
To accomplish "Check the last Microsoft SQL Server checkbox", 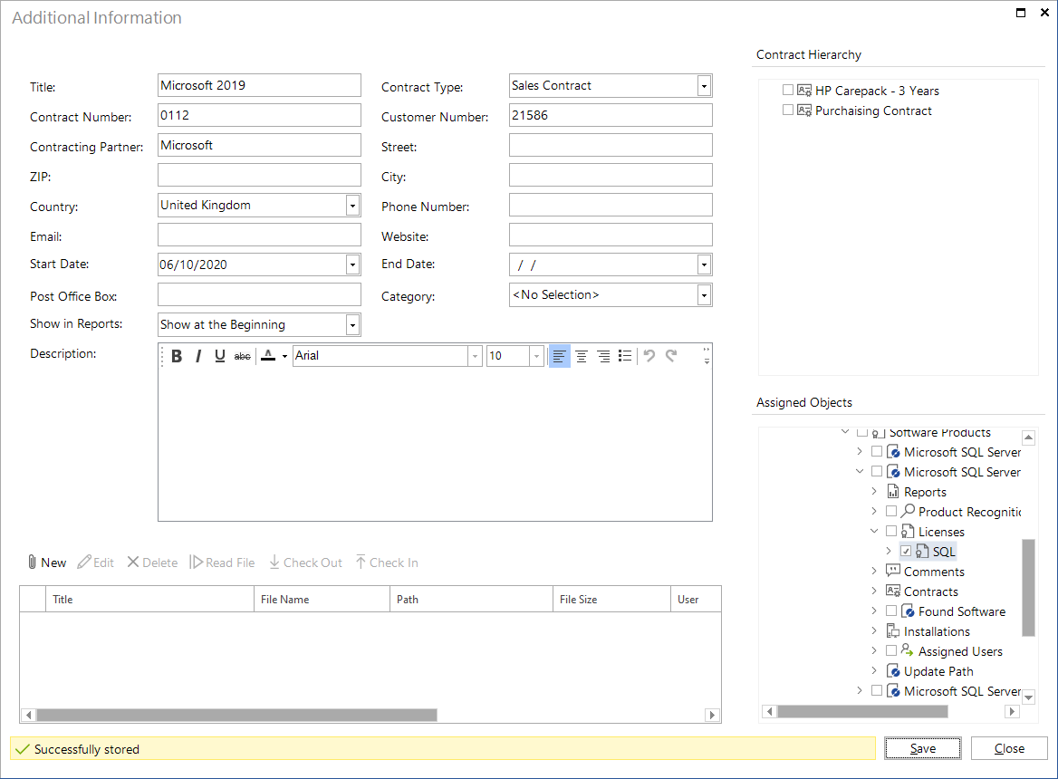I will coord(877,690).
